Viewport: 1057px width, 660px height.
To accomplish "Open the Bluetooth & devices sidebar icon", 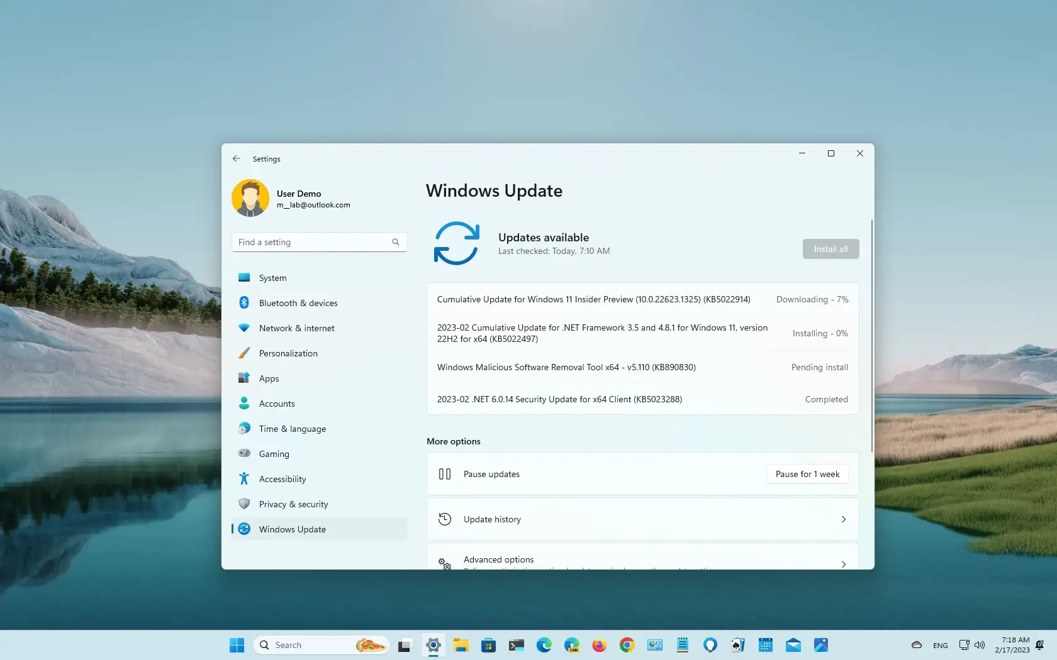I will coord(244,302).
